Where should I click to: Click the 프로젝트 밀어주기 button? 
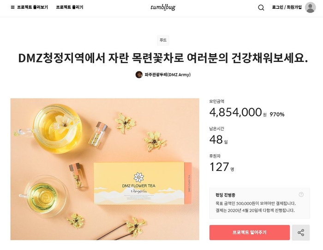(x=250, y=232)
